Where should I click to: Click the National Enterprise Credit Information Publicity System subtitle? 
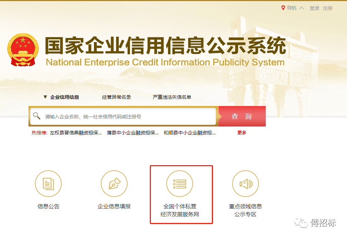tap(165, 63)
